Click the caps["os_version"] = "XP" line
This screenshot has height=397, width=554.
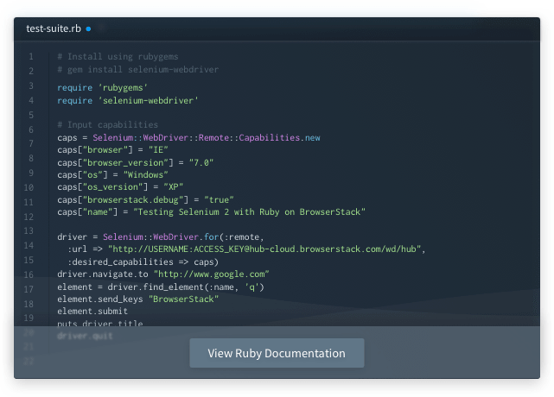pos(120,186)
